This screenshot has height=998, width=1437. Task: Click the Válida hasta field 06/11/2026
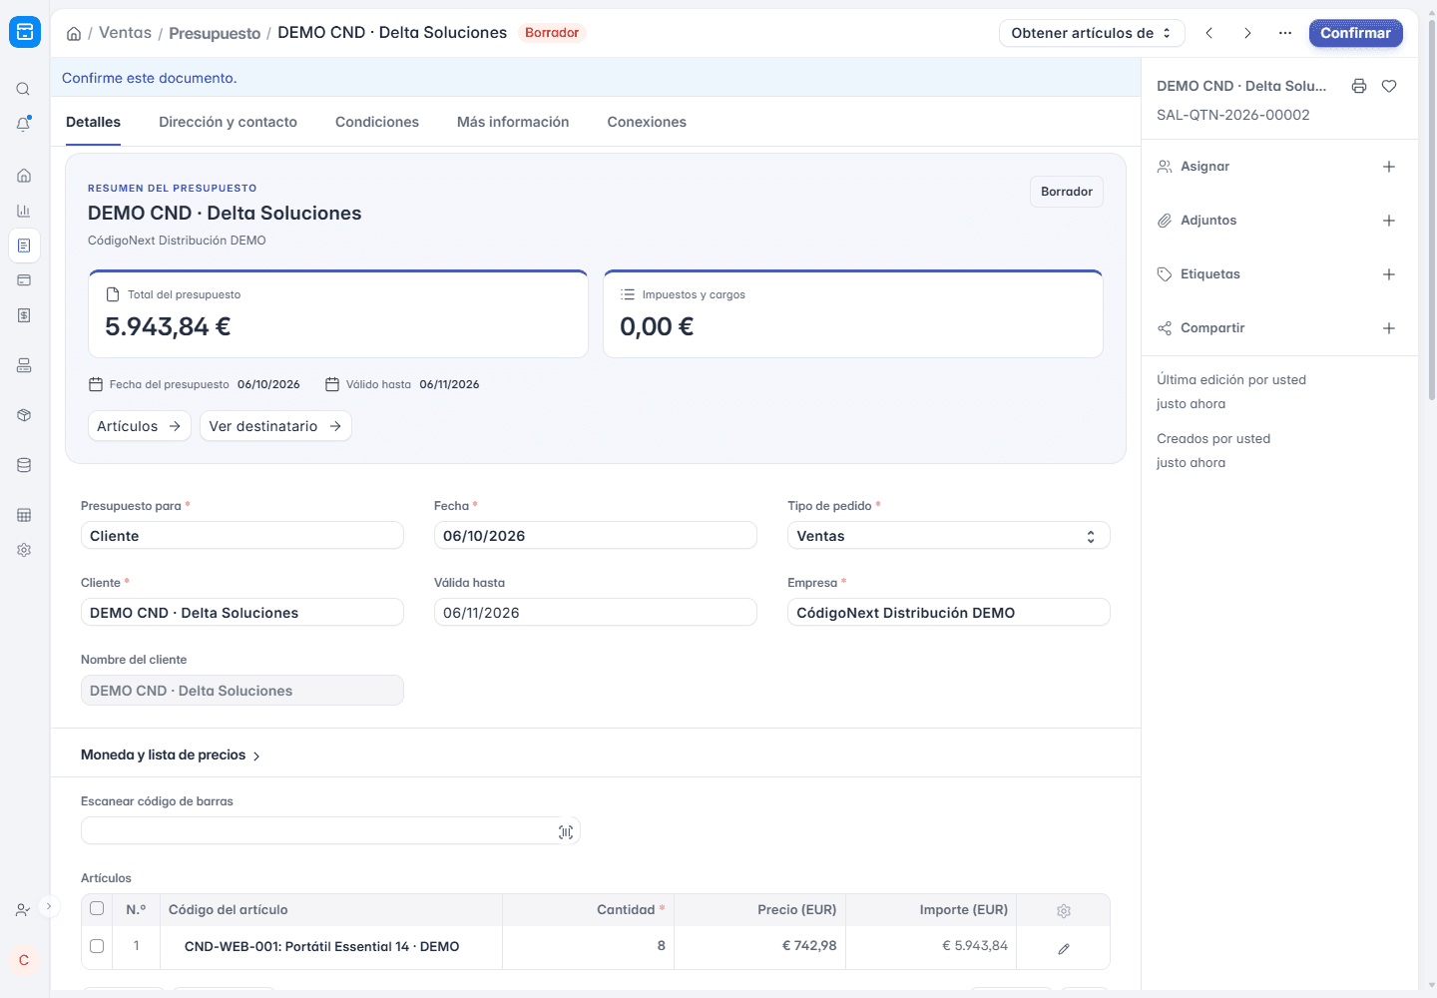[x=596, y=613]
